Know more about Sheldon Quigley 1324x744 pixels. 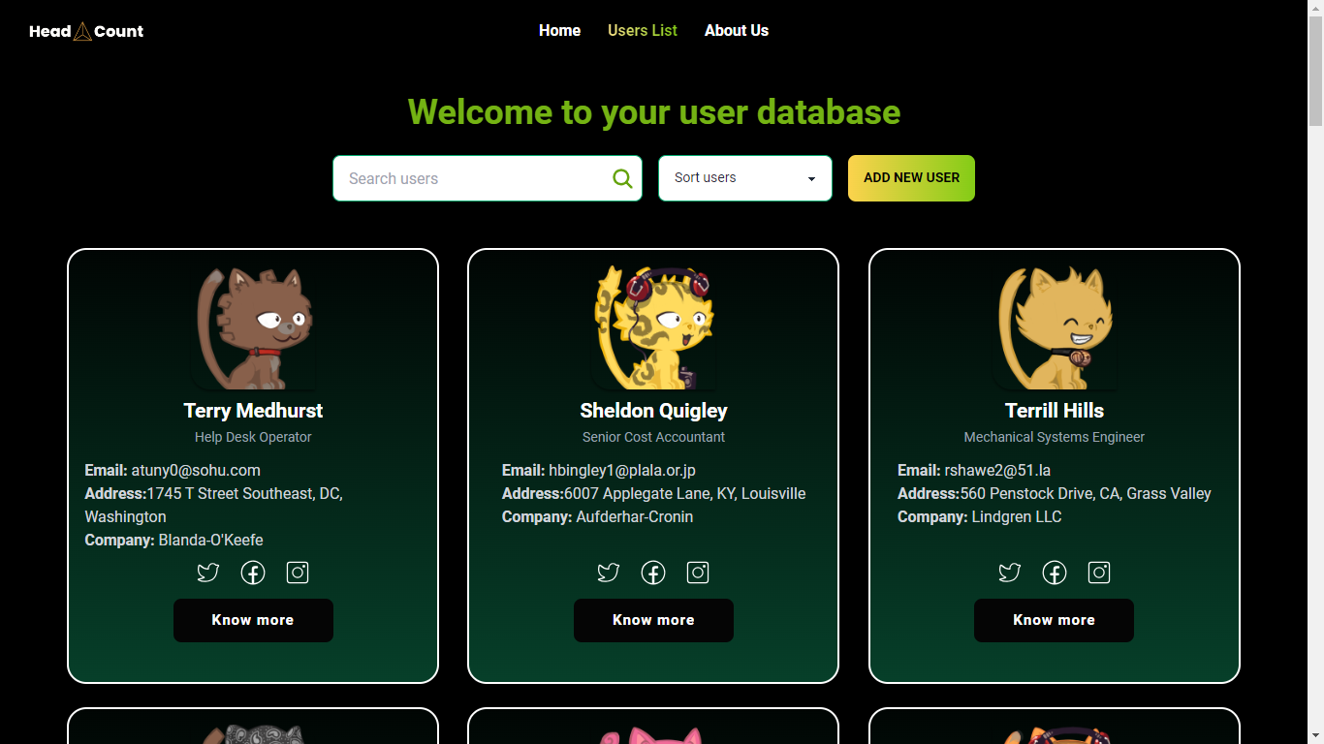(653, 620)
